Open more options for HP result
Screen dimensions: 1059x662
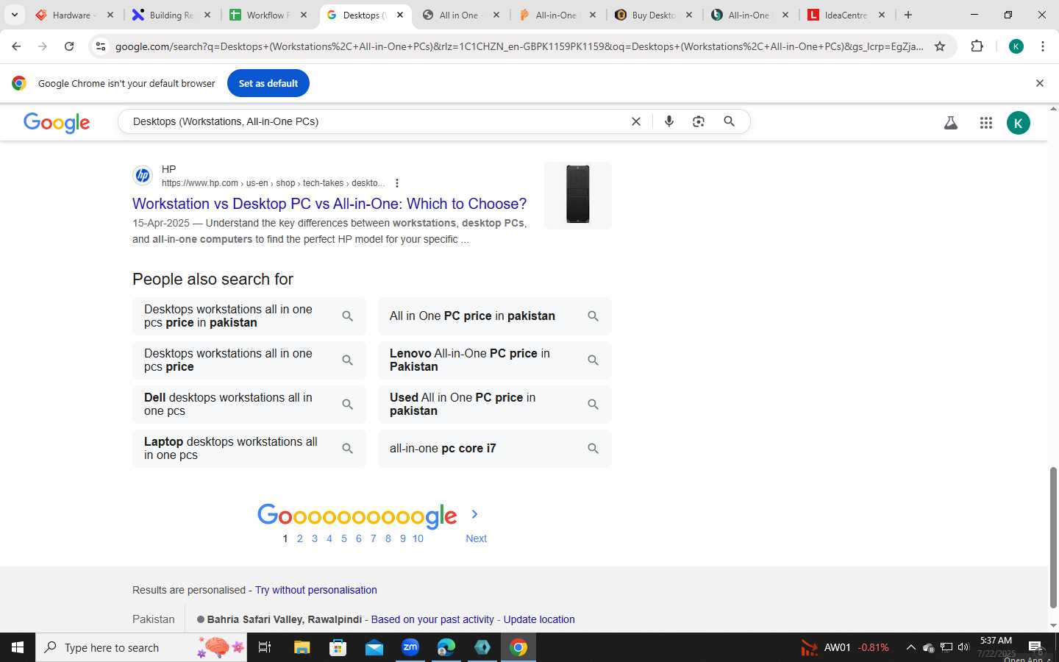click(x=397, y=183)
